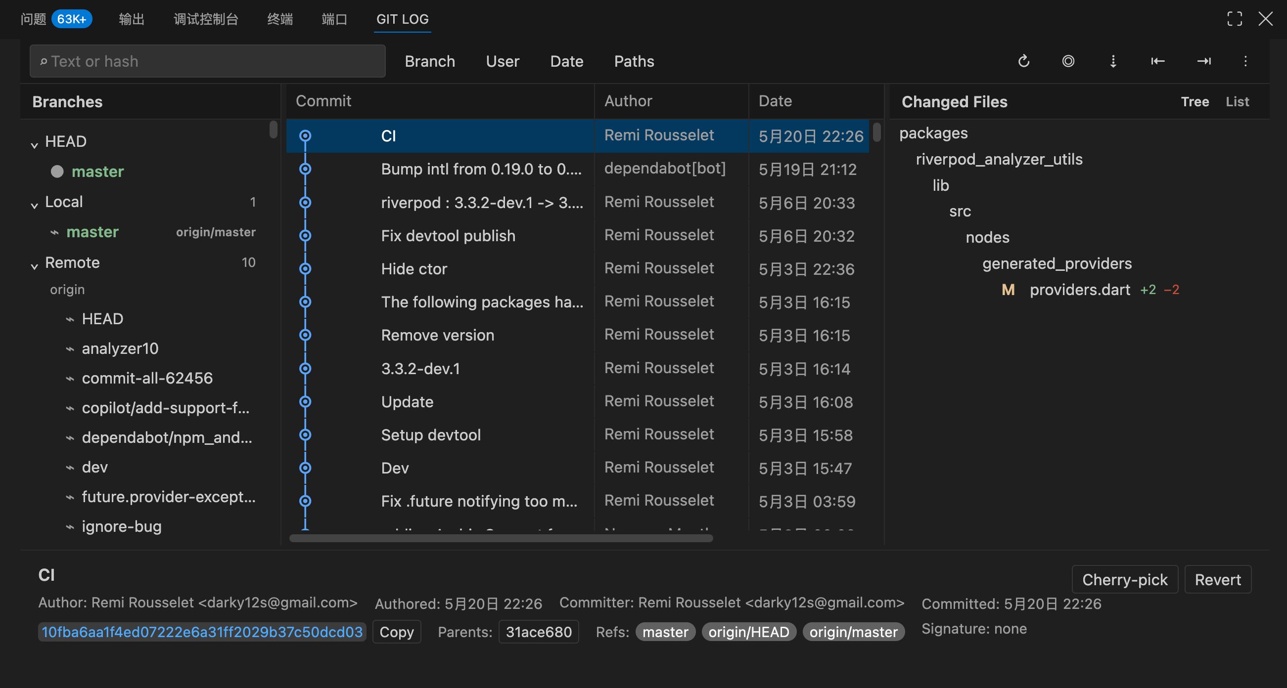Click the commit list vertical scrollbar
Screen dimensions: 1287x688
click(877, 132)
